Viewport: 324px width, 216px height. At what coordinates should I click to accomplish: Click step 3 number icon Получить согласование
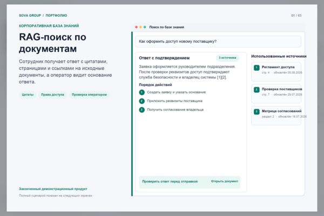[141, 110]
